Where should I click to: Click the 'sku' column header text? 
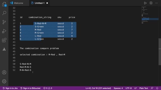59,17
